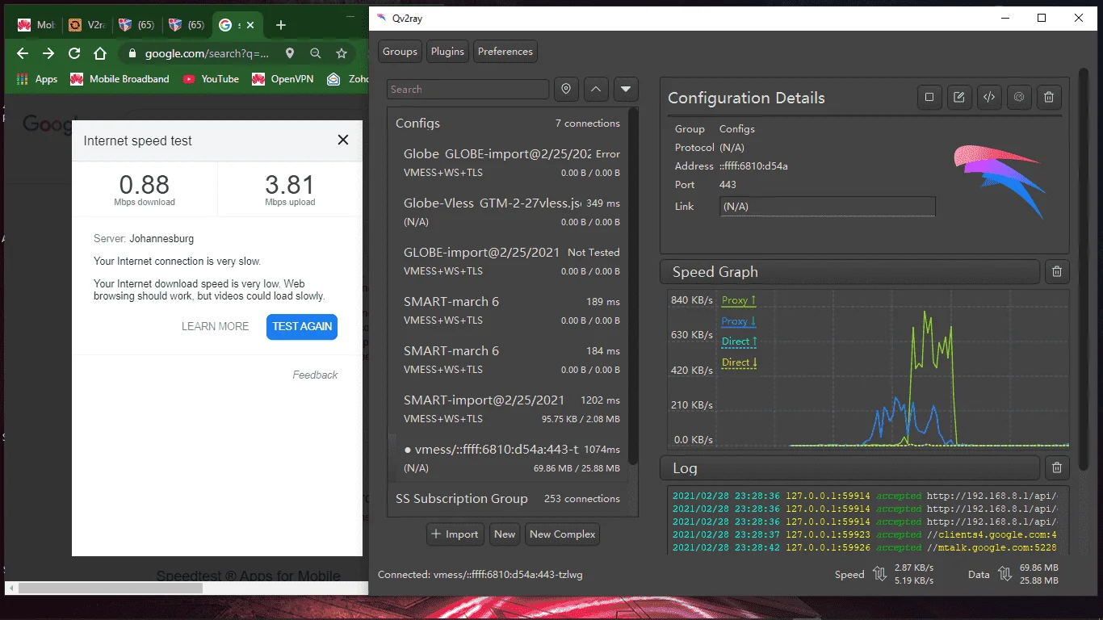
Task: Click the Feedback link
Action: click(315, 375)
